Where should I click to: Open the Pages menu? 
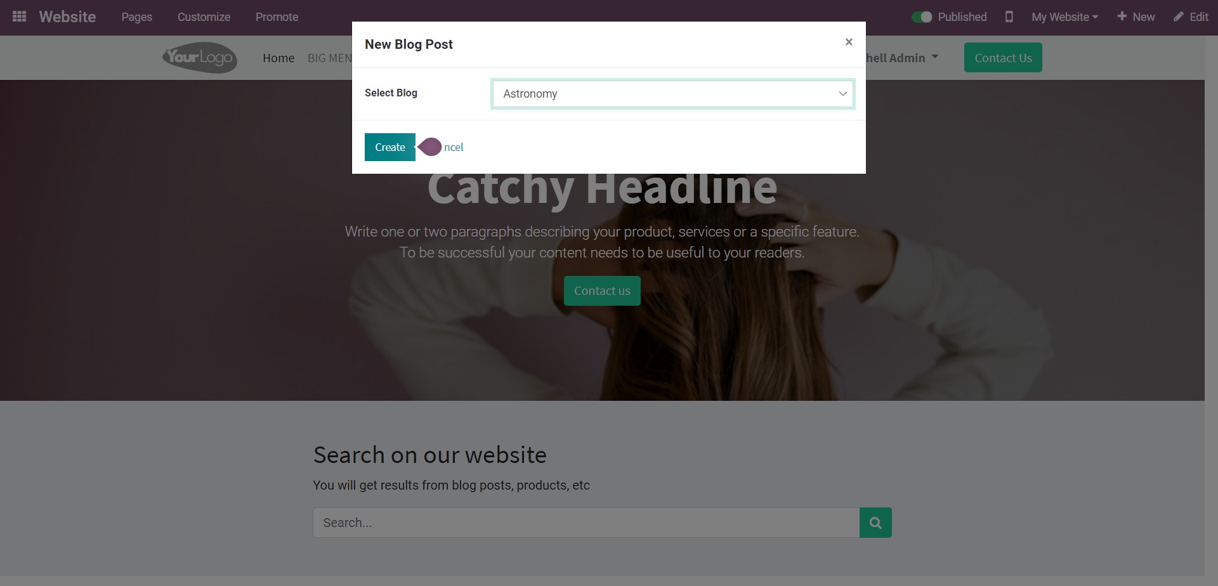[137, 17]
